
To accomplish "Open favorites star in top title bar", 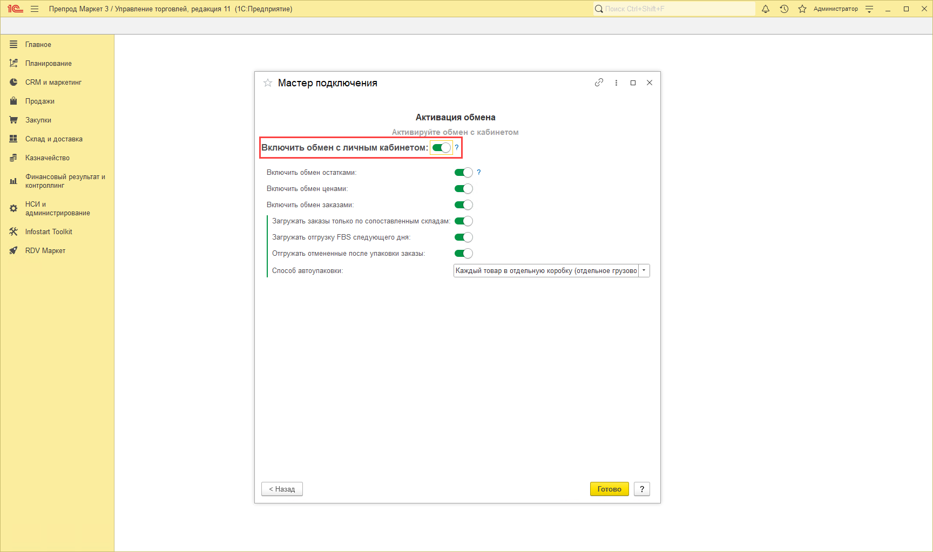I will click(x=802, y=9).
